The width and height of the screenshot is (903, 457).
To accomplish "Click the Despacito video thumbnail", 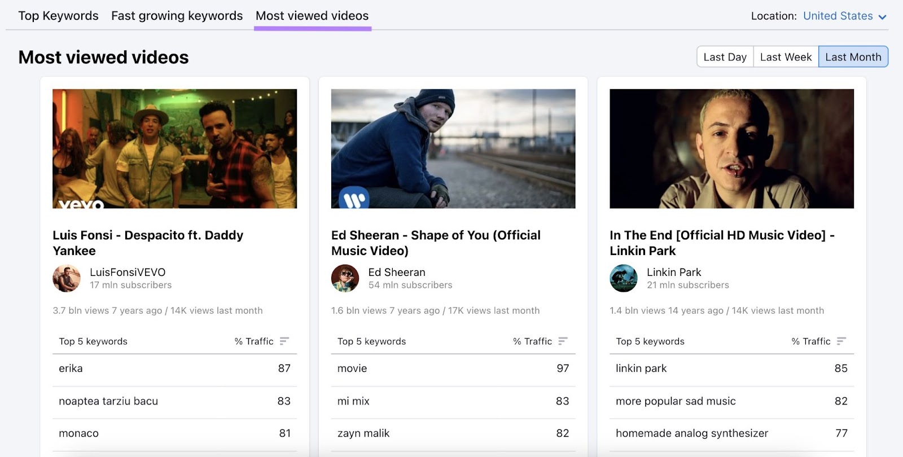I will 174,148.
